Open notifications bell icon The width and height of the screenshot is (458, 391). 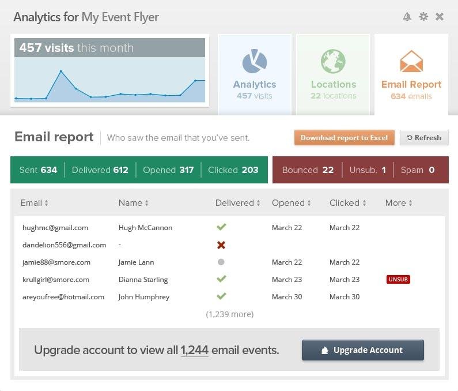407,17
